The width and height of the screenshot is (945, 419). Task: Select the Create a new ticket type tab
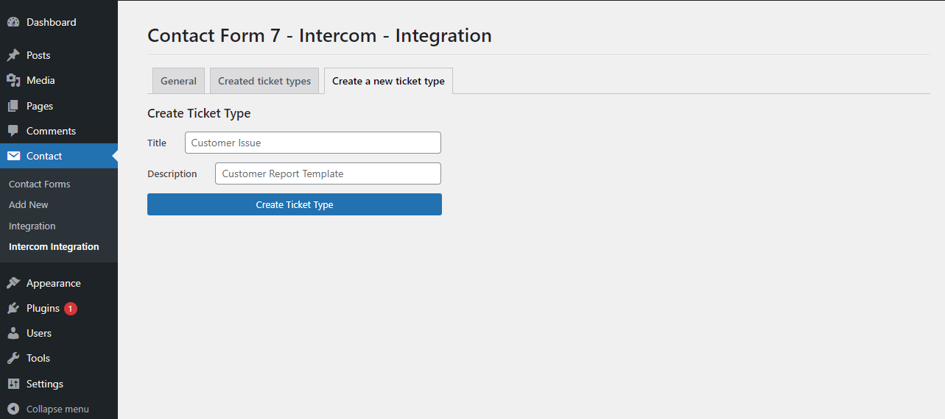click(x=388, y=81)
